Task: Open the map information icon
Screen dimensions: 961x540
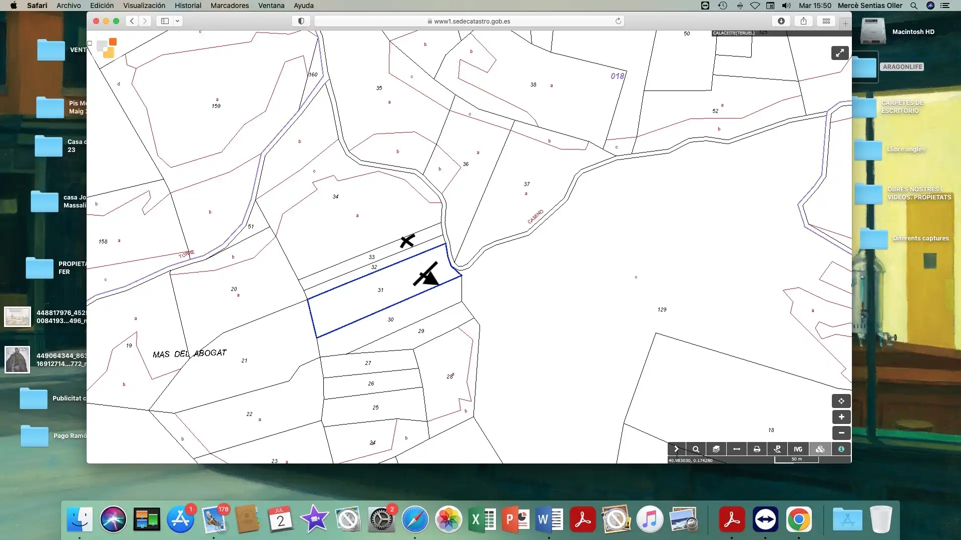Action: click(841, 449)
